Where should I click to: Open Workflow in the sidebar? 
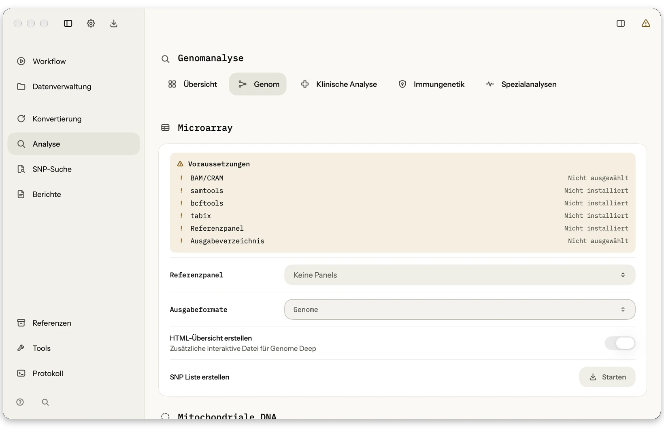coord(74,61)
